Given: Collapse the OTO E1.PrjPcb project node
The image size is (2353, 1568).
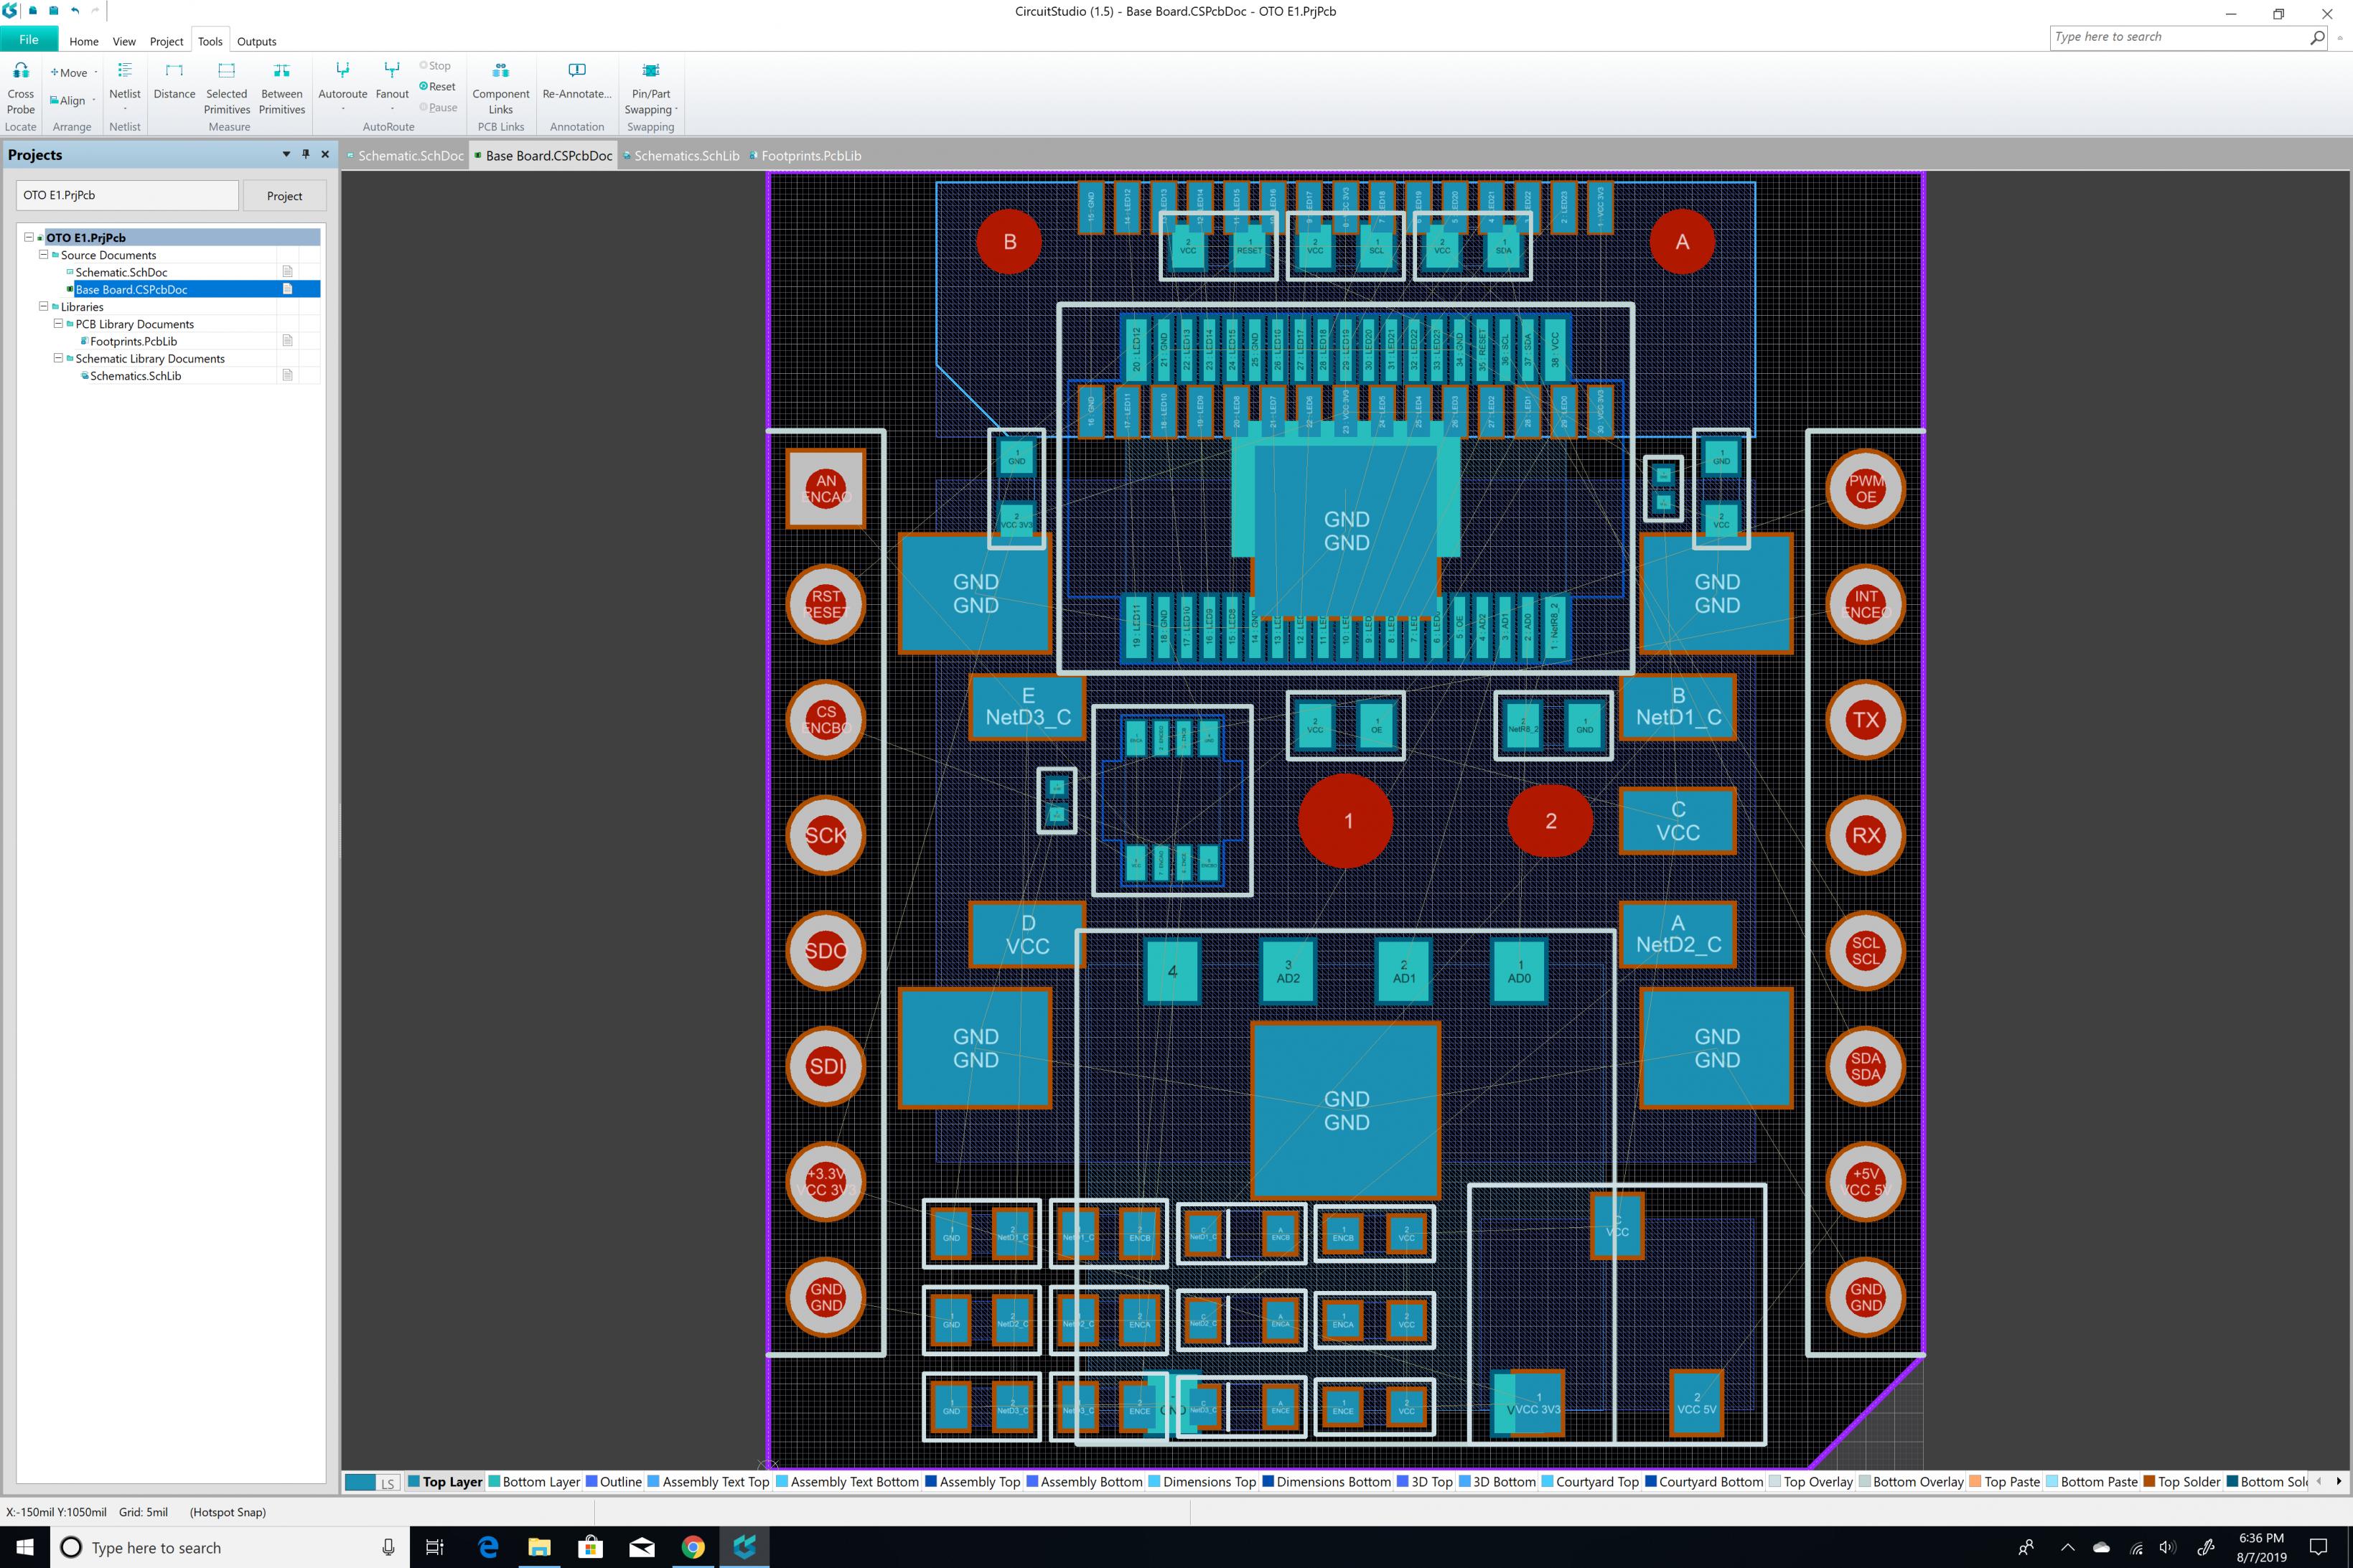Looking at the screenshot, I should (29, 237).
